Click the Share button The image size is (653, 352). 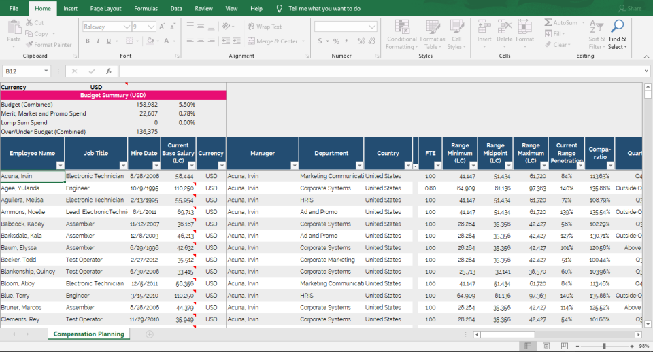coord(629,9)
